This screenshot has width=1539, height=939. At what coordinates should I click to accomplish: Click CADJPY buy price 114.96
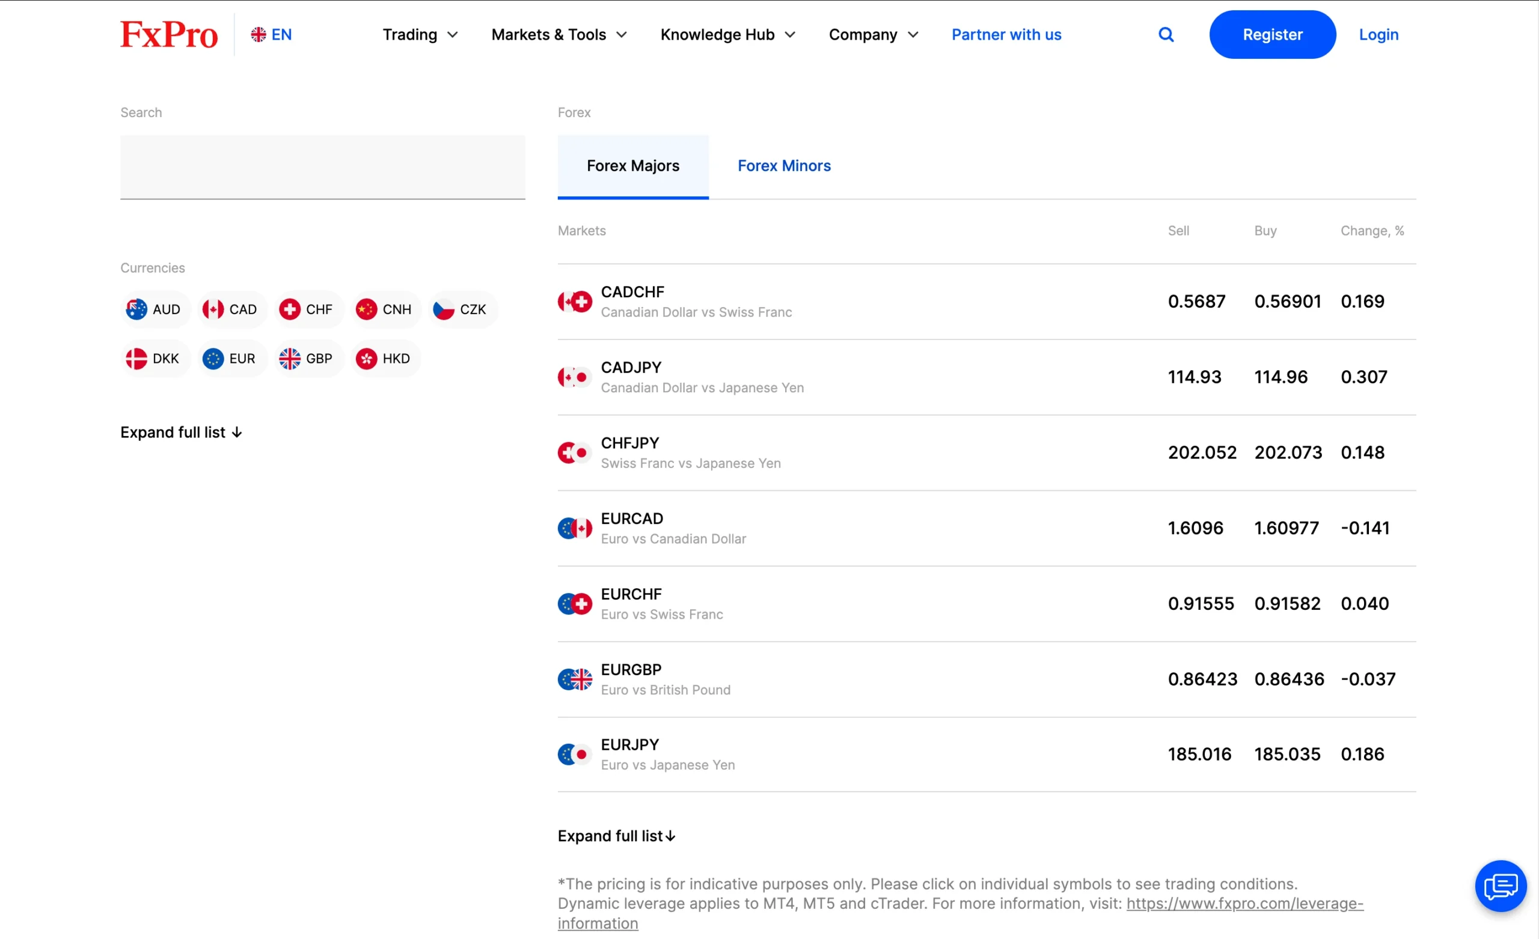[x=1280, y=377]
